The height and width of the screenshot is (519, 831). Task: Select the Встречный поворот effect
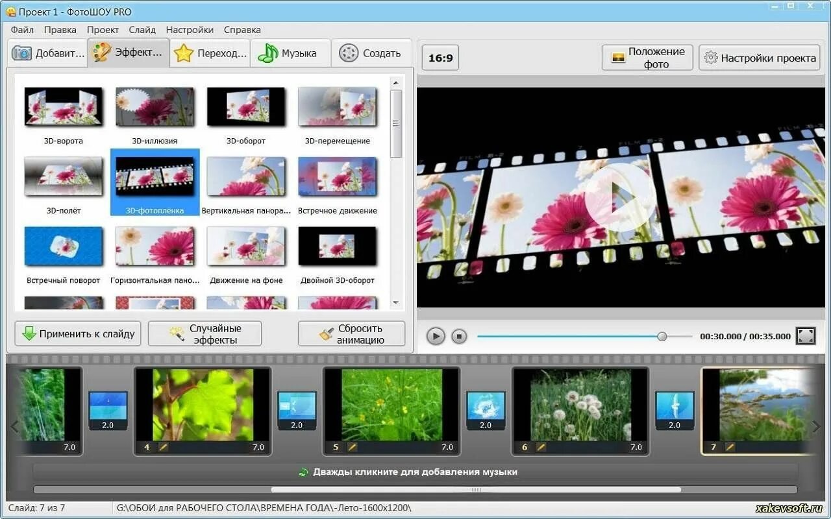click(x=64, y=247)
